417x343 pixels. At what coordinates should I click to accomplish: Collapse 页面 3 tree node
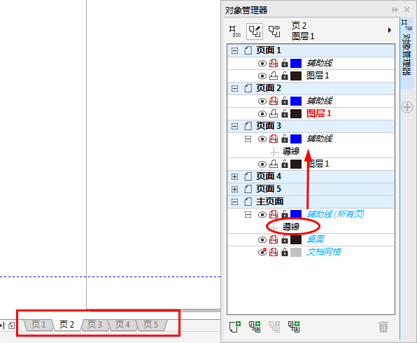coord(234,126)
